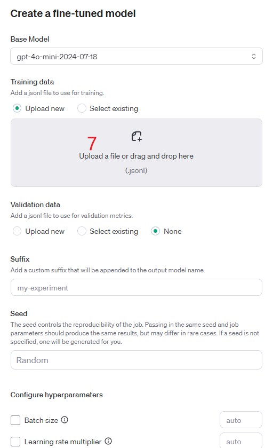Click the dropdown chevron arrows for Base Model
273x448 pixels.
(254, 56)
